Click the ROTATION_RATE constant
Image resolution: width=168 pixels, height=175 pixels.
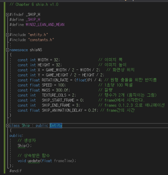(55, 80)
